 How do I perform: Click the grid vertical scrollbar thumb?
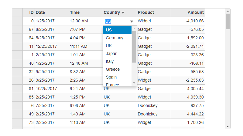click(x=228, y=21)
